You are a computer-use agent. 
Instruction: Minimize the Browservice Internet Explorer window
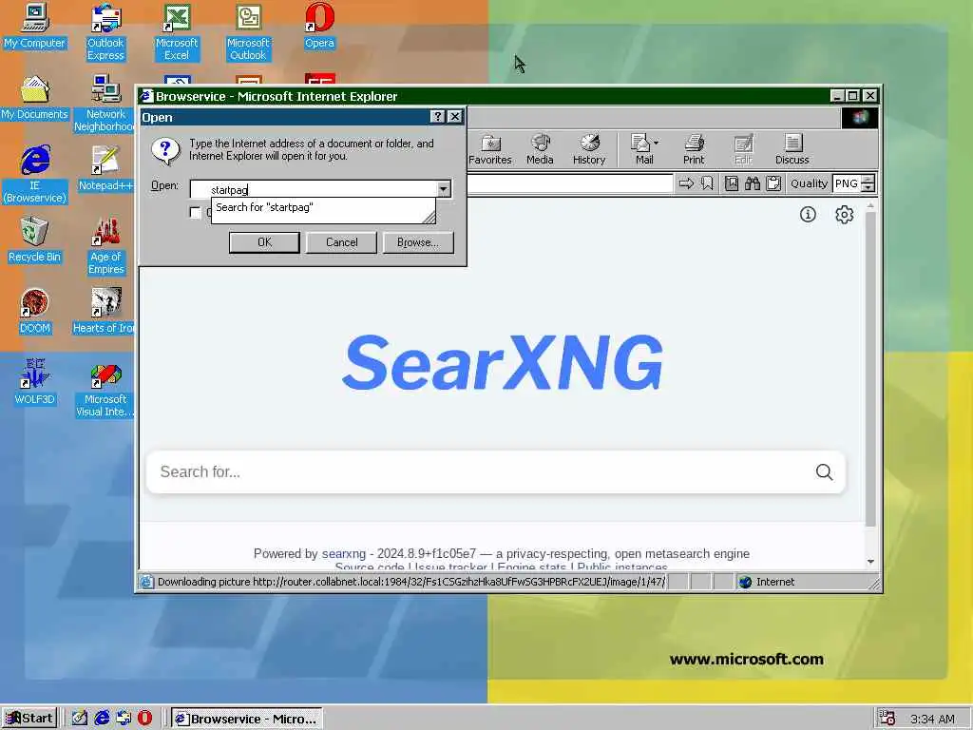tap(837, 96)
